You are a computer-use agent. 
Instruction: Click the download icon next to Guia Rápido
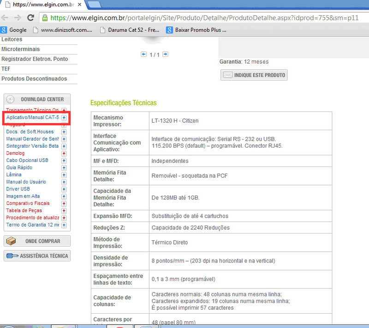(64, 167)
